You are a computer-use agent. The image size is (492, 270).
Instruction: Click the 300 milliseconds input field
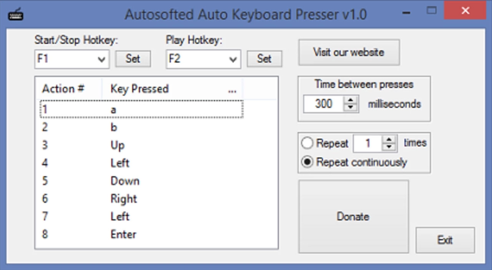324,104
